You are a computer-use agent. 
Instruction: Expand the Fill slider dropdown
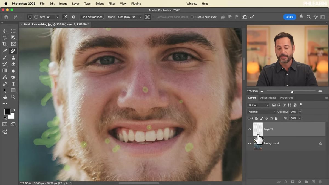tap(300, 118)
